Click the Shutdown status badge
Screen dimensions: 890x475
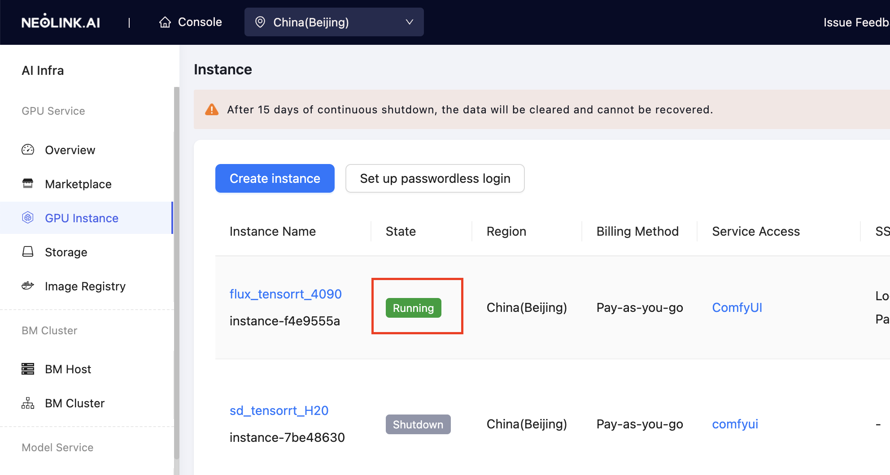coord(418,424)
